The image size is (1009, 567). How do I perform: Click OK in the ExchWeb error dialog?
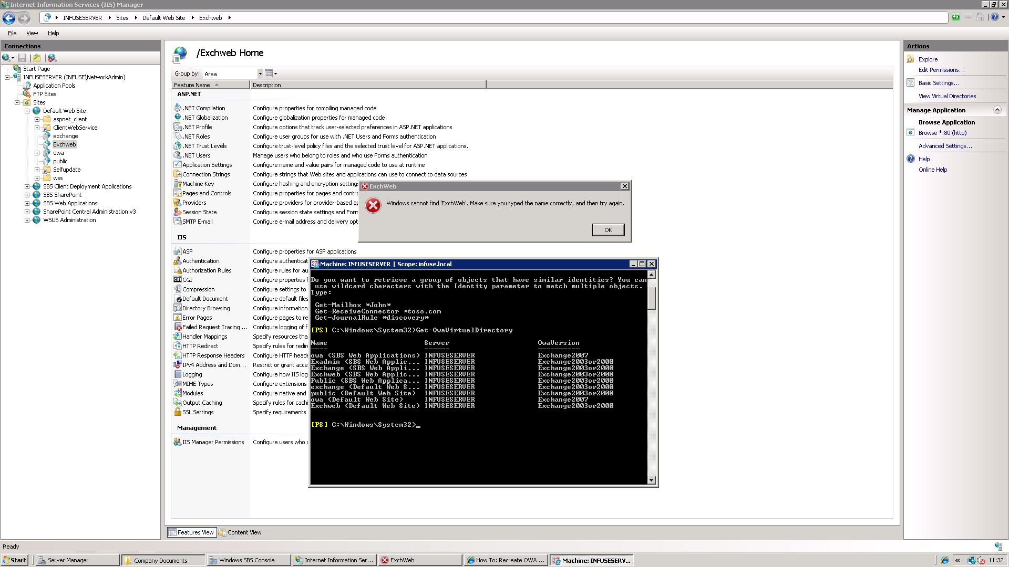click(608, 230)
